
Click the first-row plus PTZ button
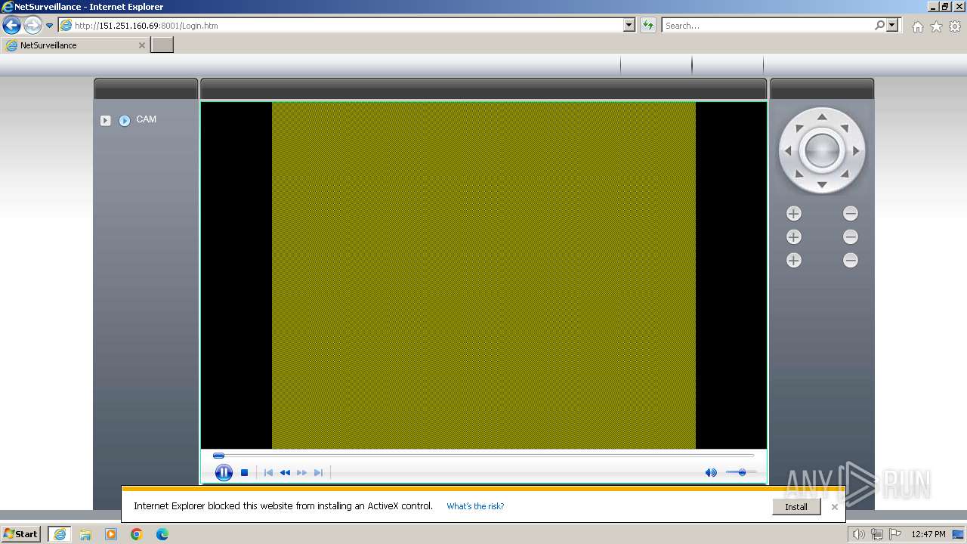[793, 214]
